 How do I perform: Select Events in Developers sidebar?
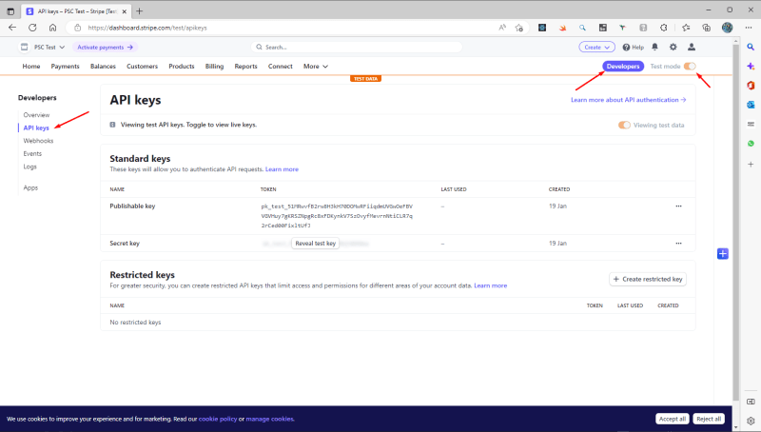pyautogui.click(x=32, y=153)
